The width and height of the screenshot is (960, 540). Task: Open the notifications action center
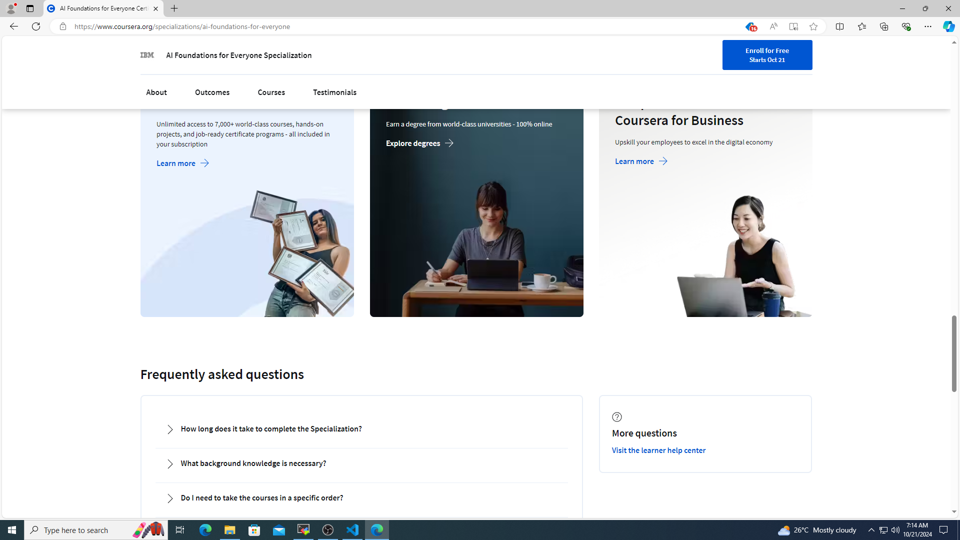pos(943,530)
